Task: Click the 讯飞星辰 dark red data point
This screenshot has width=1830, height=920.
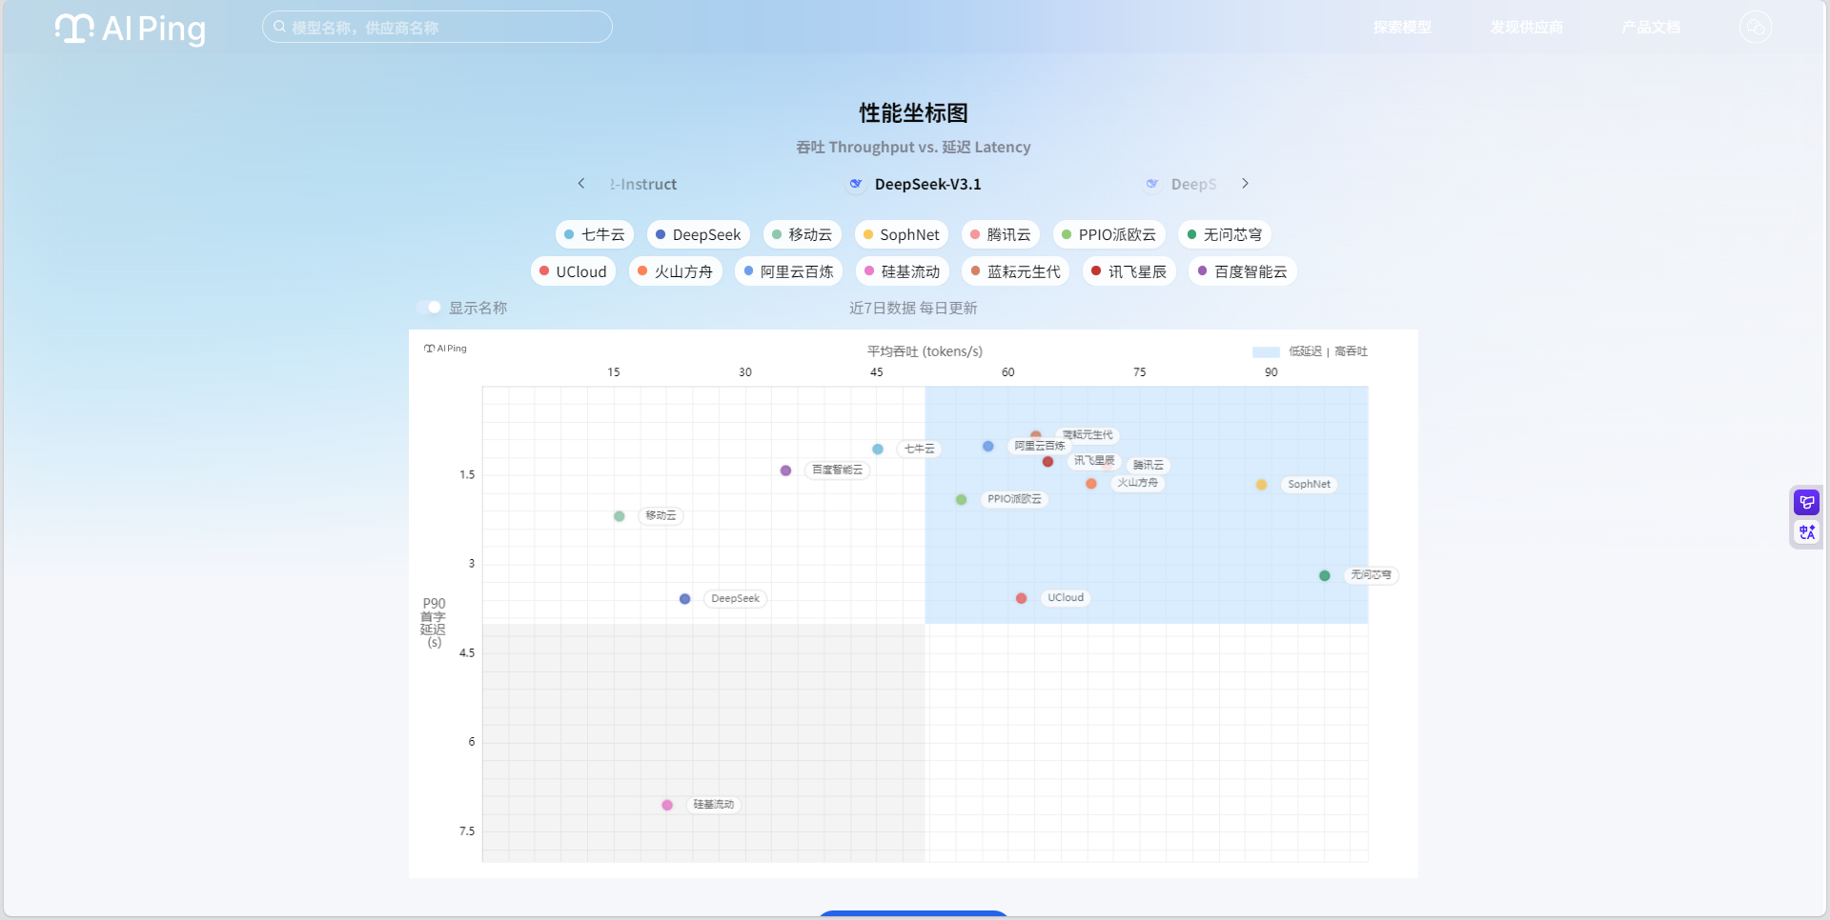Action: click(x=1048, y=462)
